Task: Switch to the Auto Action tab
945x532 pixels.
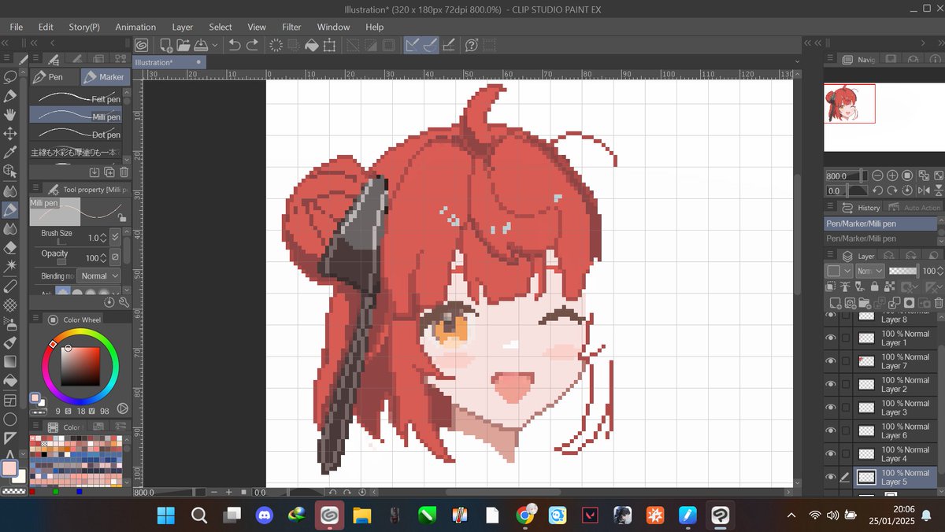Action: coord(913,208)
